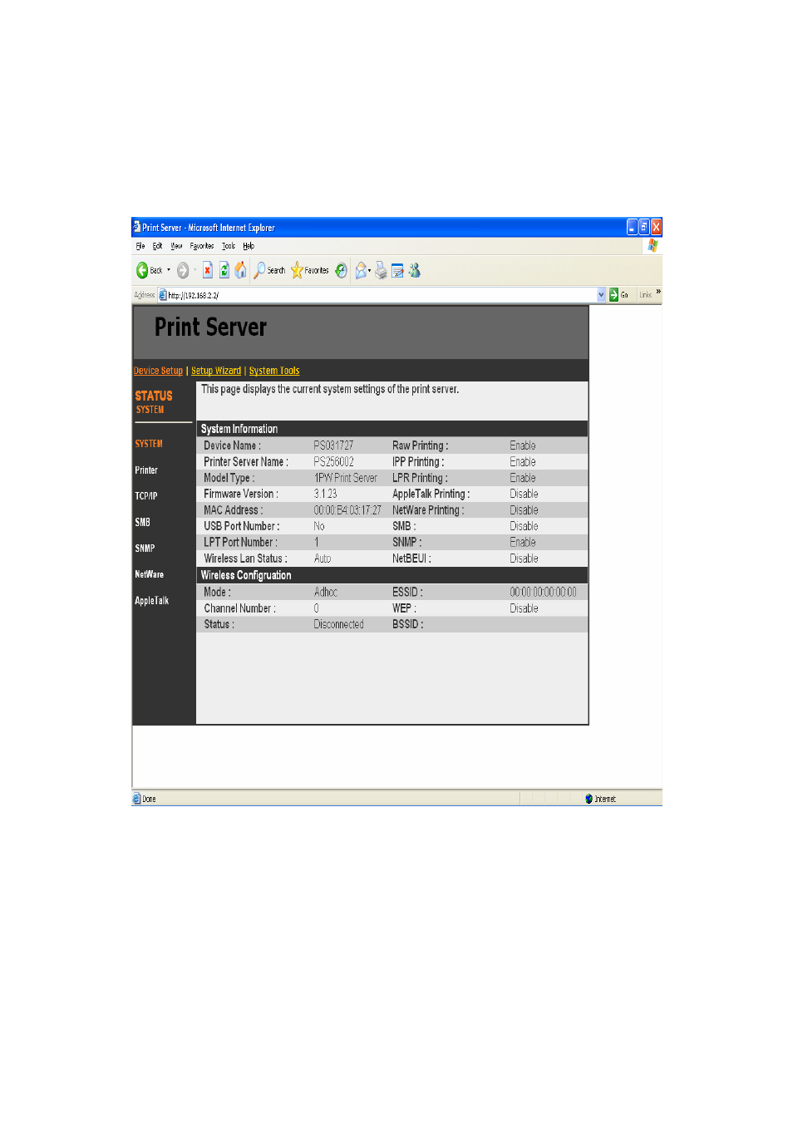Stop page loading with the red X icon
Screen dimensions: 793x1122
point(208,270)
